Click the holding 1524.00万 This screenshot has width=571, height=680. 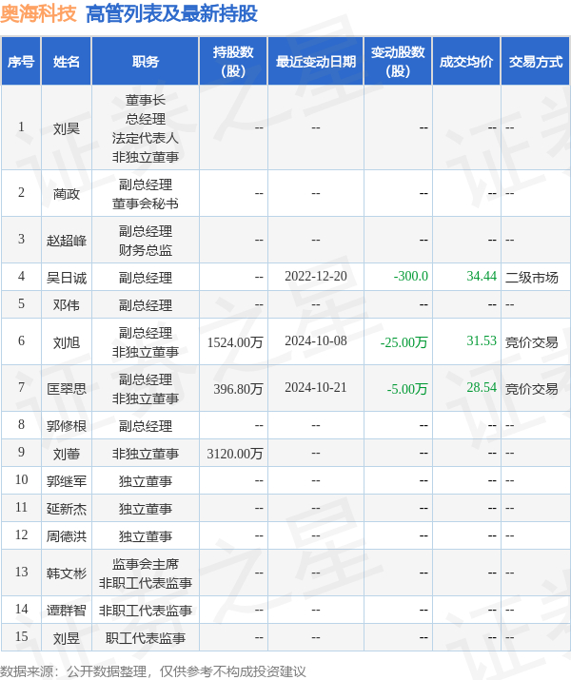click(235, 342)
